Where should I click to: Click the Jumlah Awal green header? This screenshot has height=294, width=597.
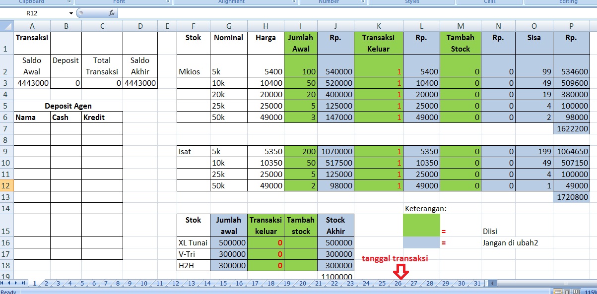pyautogui.click(x=301, y=43)
